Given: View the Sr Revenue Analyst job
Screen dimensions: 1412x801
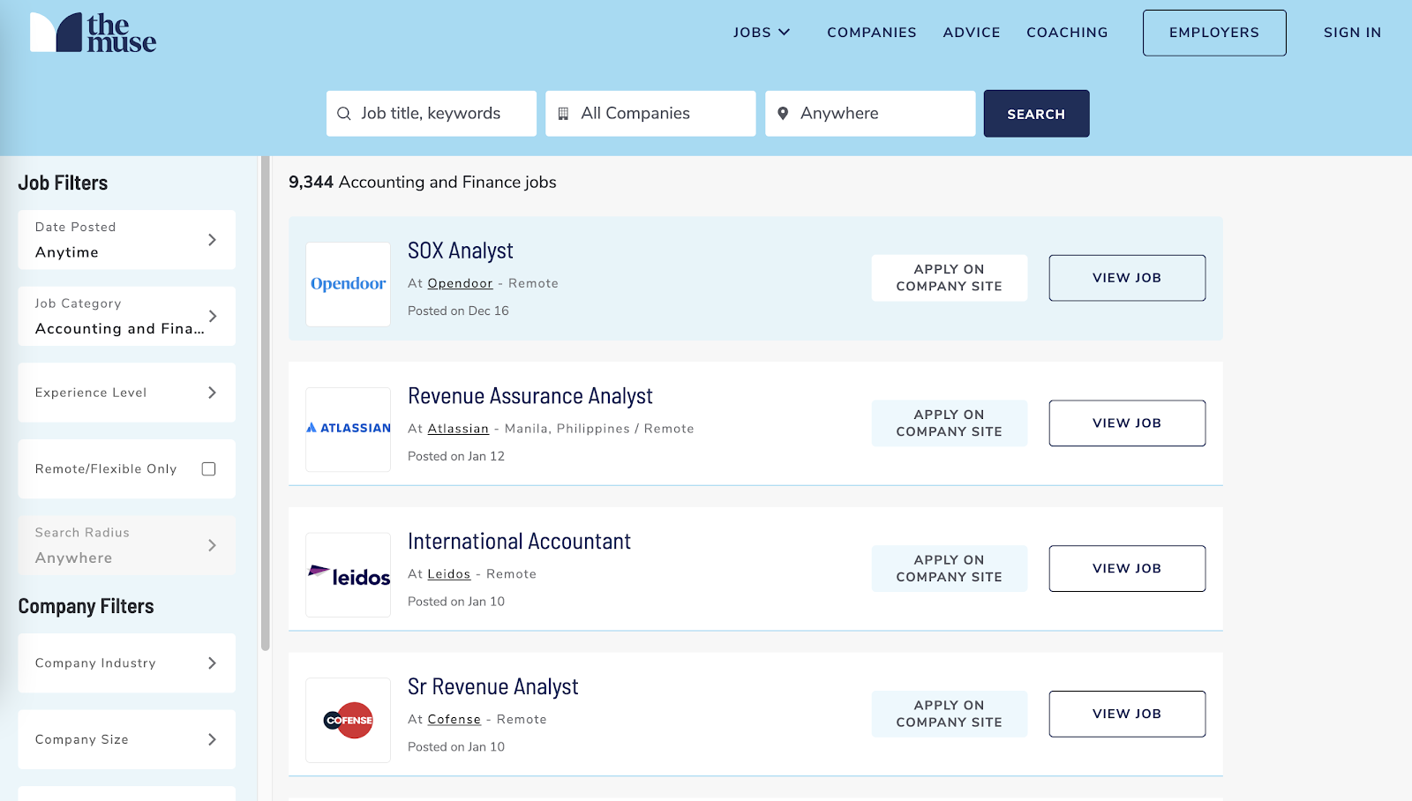Looking at the screenshot, I should [1127, 714].
